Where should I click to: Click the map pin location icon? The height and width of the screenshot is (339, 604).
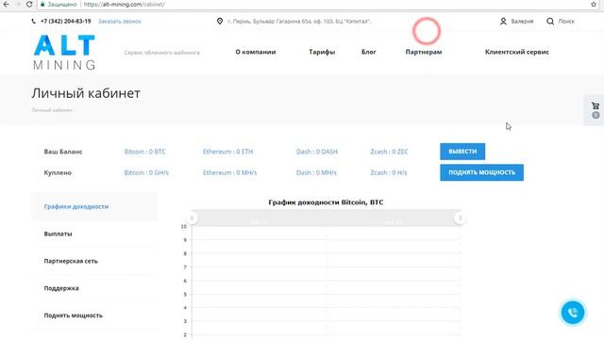tap(220, 21)
